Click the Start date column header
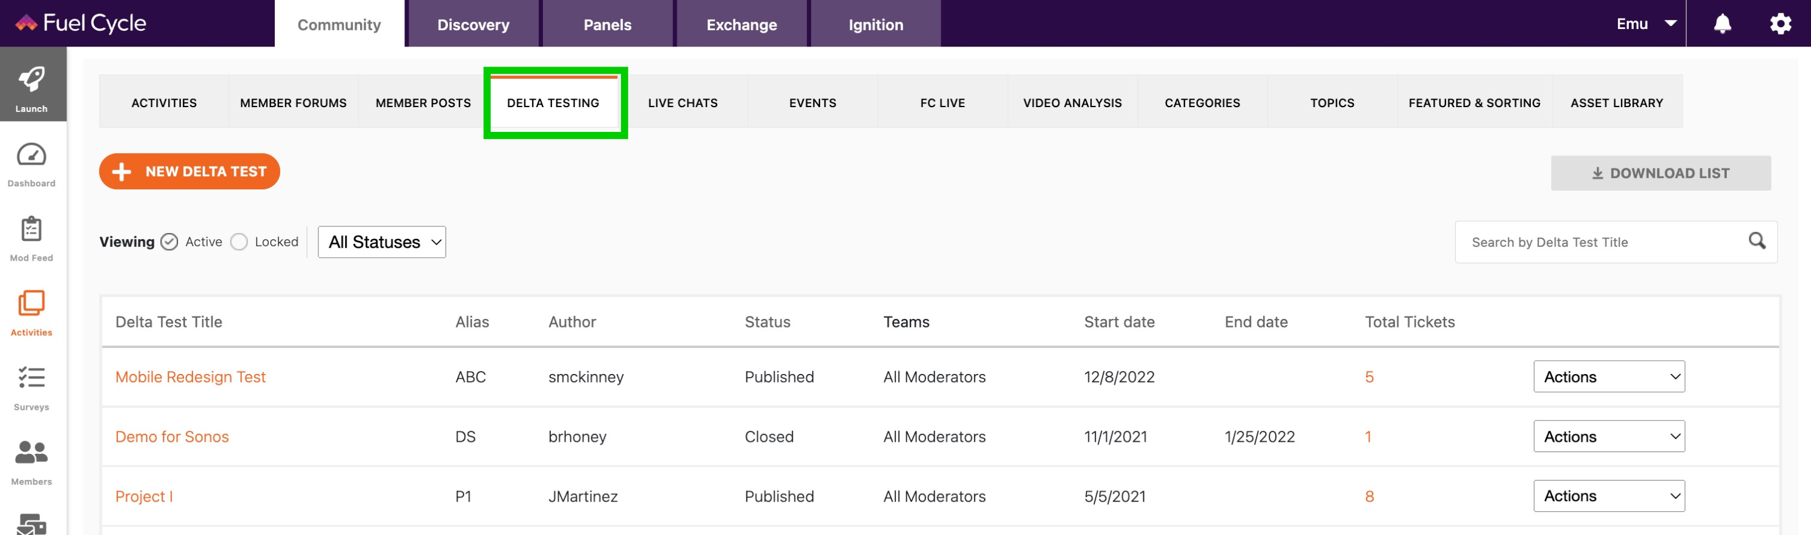The height and width of the screenshot is (535, 1811). pyautogui.click(x=1119, y=322)
